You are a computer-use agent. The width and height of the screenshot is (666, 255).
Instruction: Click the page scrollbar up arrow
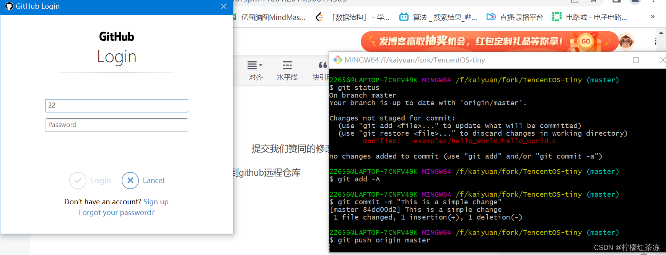[x=661, y=33]
